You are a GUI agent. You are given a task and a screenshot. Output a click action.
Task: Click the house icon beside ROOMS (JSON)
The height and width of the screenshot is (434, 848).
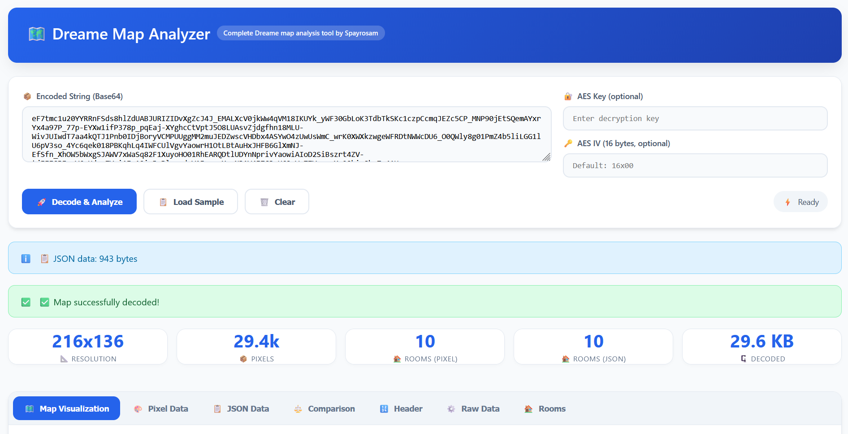565,359
